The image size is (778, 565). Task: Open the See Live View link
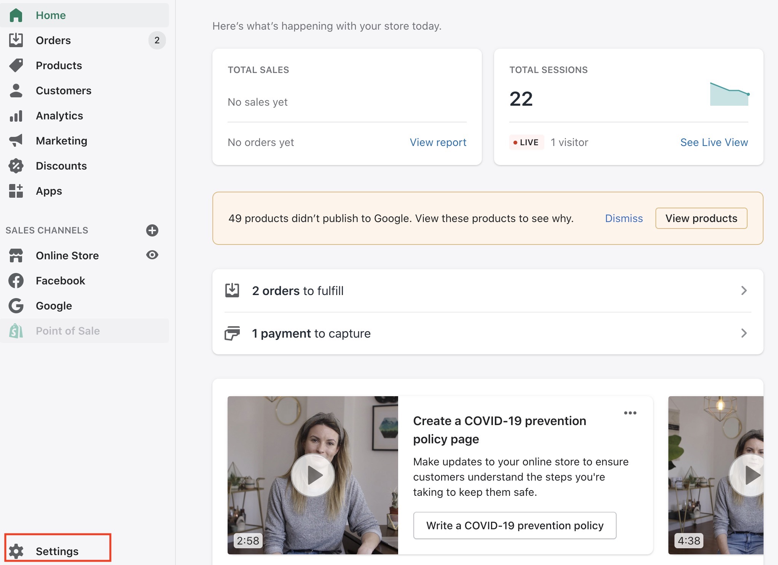pyautogui.click(x=714, y=142)
